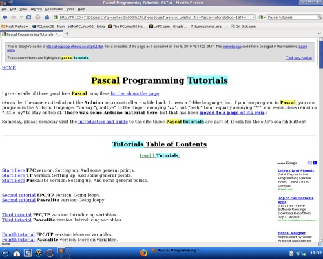Screen dimensions: 323x259
Task: Open University of Phoenix ad link
Action: pyautogui.click(x=296, y=170)
